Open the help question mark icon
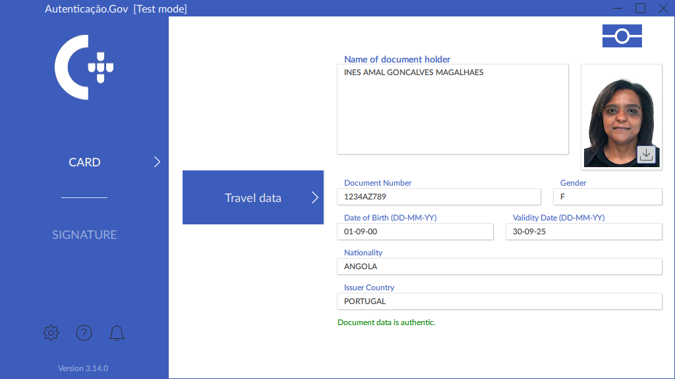This screenshot has height=379, width=675. (84, 333)
